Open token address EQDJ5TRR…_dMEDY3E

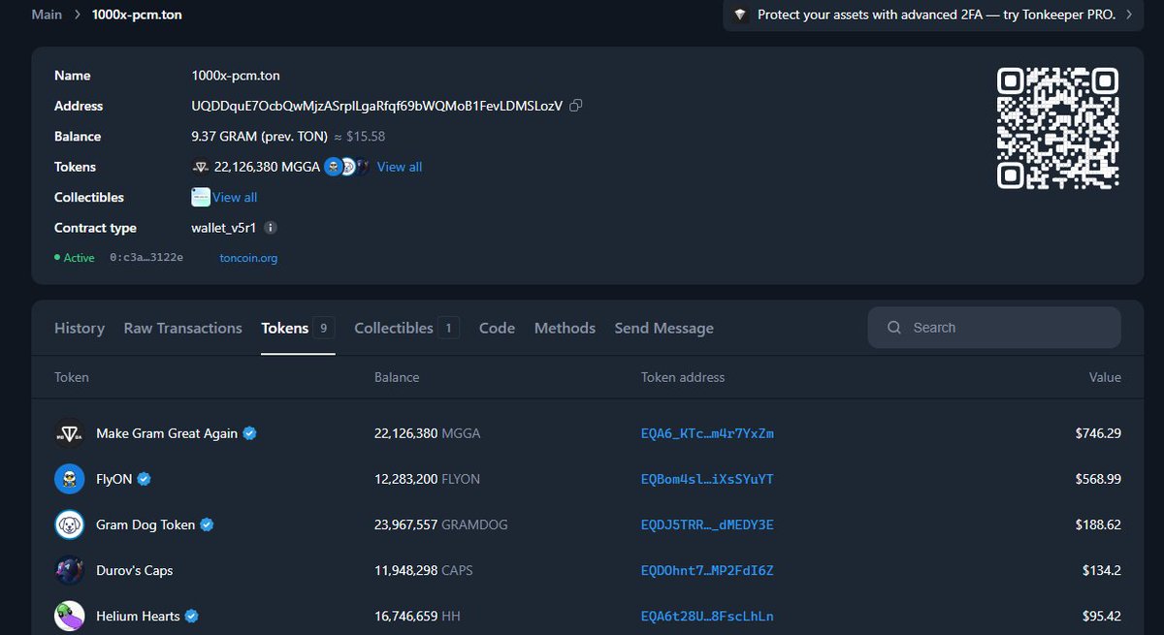coord(707,524)
